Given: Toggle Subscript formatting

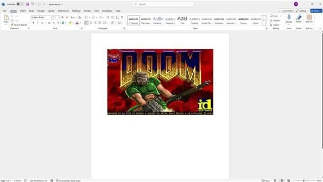Looking at the screenshot, I should point(54,23).
